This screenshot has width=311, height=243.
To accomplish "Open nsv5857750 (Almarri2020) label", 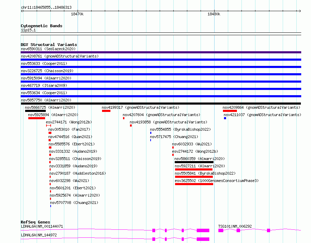I will (x=46, y=100).
